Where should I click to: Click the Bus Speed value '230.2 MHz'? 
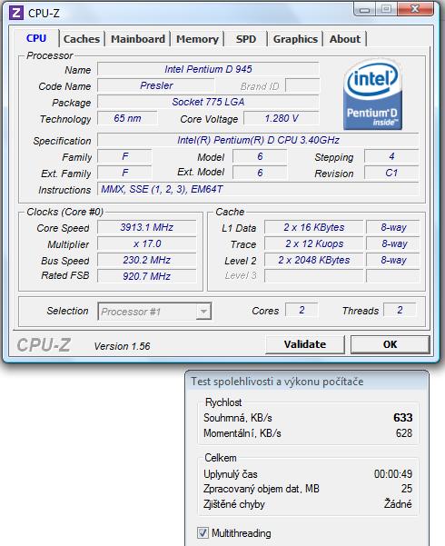(x=146, y=260)
